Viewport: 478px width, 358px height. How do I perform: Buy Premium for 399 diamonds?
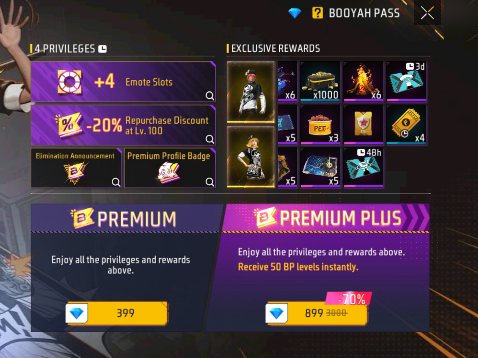[117, 313]
